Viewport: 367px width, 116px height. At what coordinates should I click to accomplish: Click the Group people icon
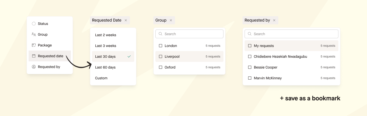point(34,34)
